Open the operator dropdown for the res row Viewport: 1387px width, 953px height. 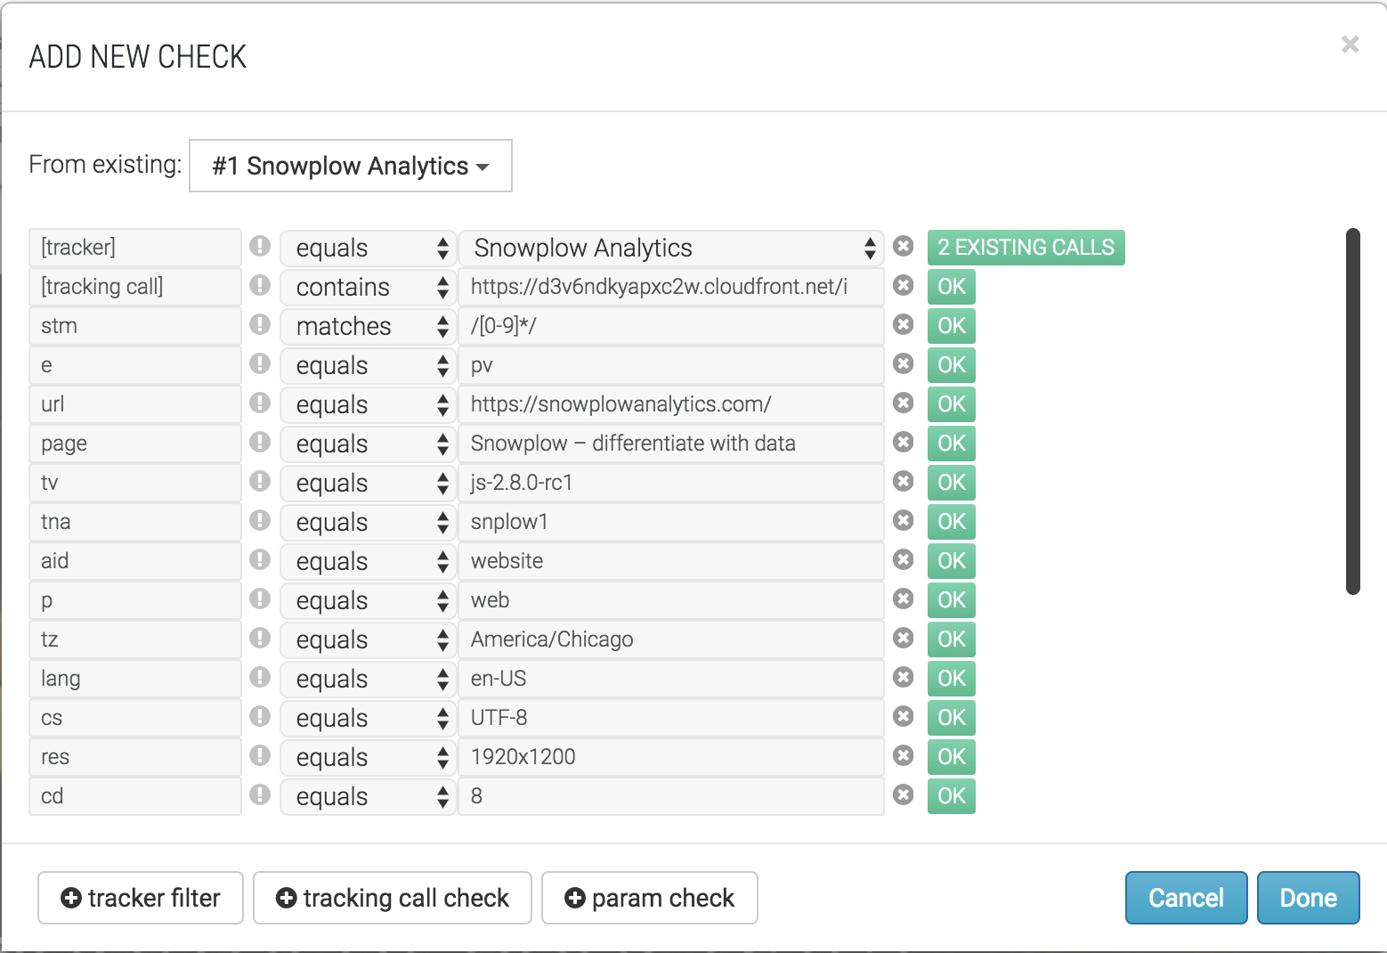coord(368,757)
